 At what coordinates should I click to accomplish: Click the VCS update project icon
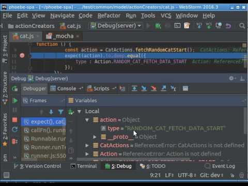(199, 26)
